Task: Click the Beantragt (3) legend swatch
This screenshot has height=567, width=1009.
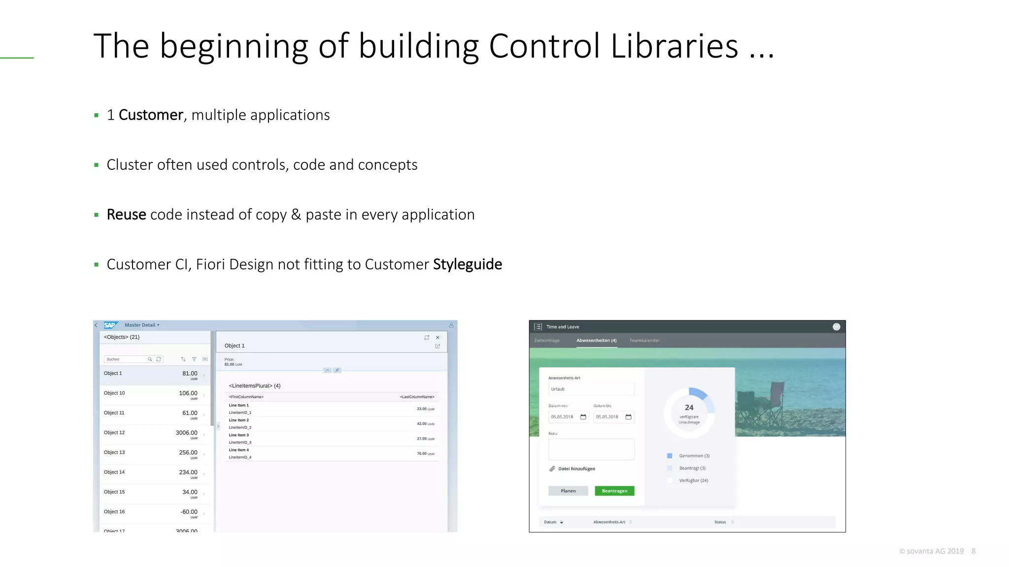Action: point(670,468)
